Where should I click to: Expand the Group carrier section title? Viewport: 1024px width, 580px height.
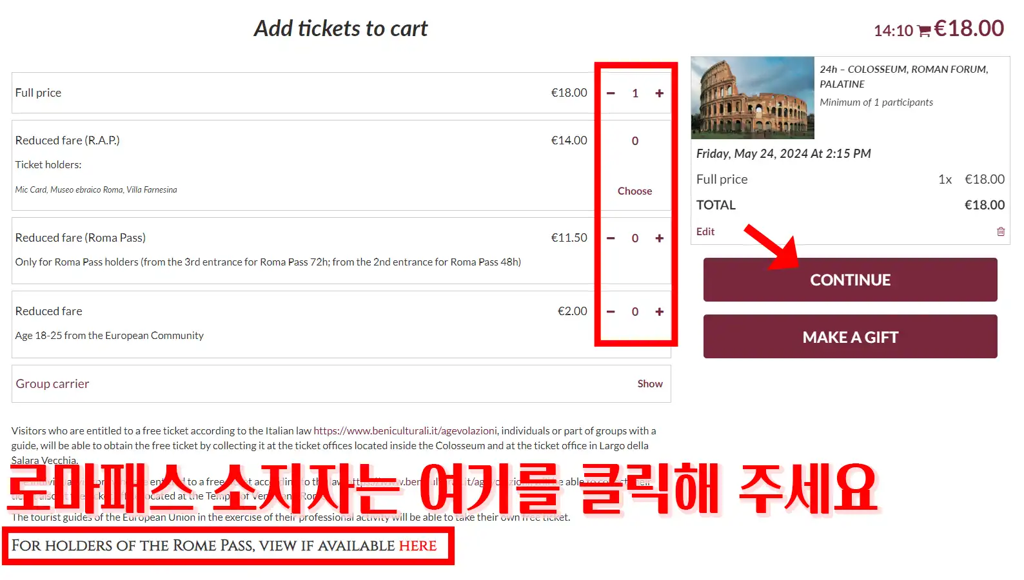[53, 384]
